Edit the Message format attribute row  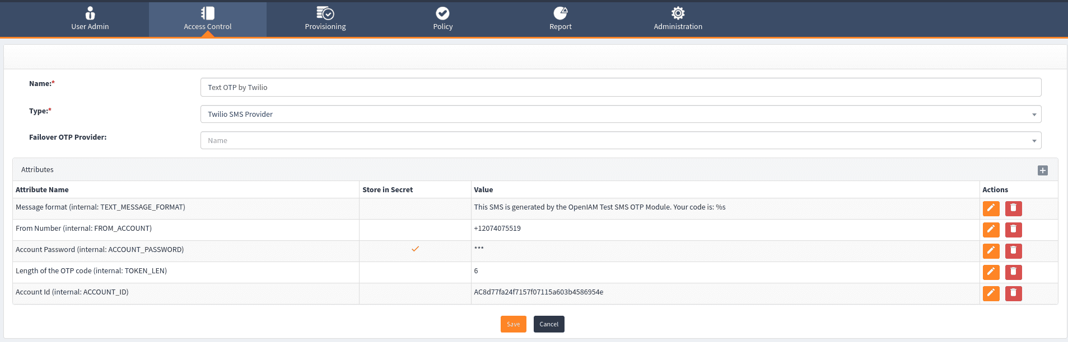[x=991, y=208]
